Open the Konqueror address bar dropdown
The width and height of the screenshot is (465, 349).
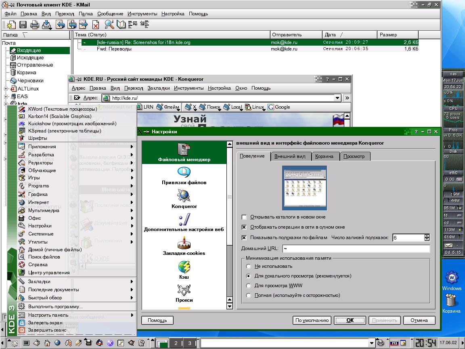pyautogui.click(x=338, y=98)
